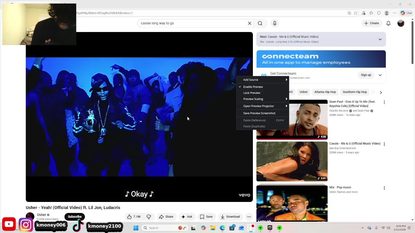Open YouTube notifications bell
The width and height of the screenshot is (415, 233).
(x=388, y=23)
